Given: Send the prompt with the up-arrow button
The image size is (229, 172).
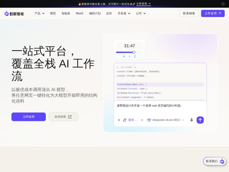Looking at the screenshot, I should 200,120.
